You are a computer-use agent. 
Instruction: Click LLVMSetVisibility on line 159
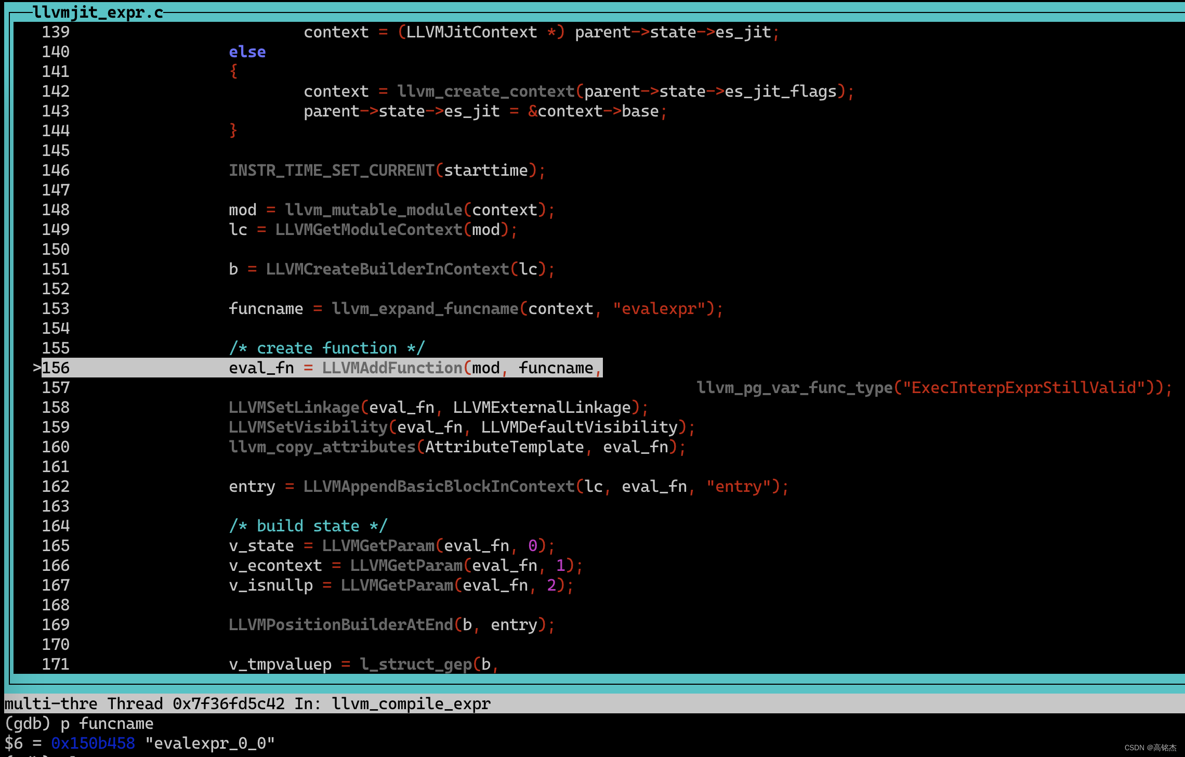[308, 427]
